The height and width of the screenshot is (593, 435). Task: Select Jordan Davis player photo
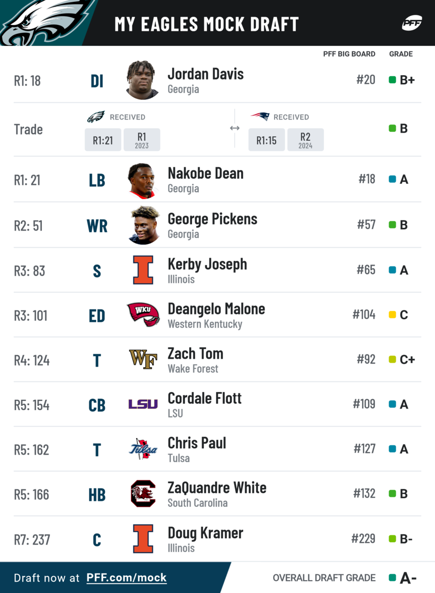(x=143, y=80)
